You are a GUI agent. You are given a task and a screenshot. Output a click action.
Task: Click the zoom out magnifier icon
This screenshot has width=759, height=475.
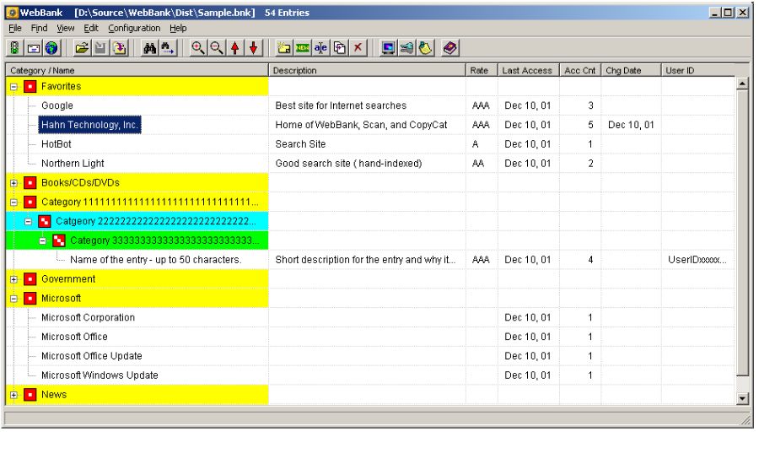tap(217, 48)
